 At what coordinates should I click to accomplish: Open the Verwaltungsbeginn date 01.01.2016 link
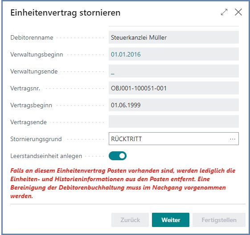click(x=126, y=54)
